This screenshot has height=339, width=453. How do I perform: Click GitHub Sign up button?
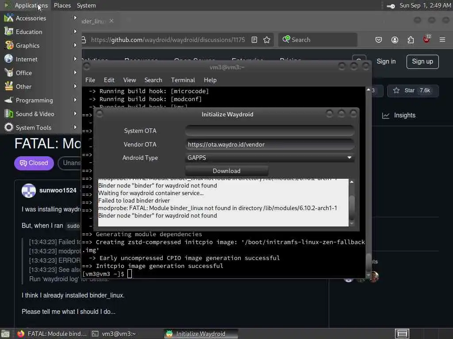[422, 62]
